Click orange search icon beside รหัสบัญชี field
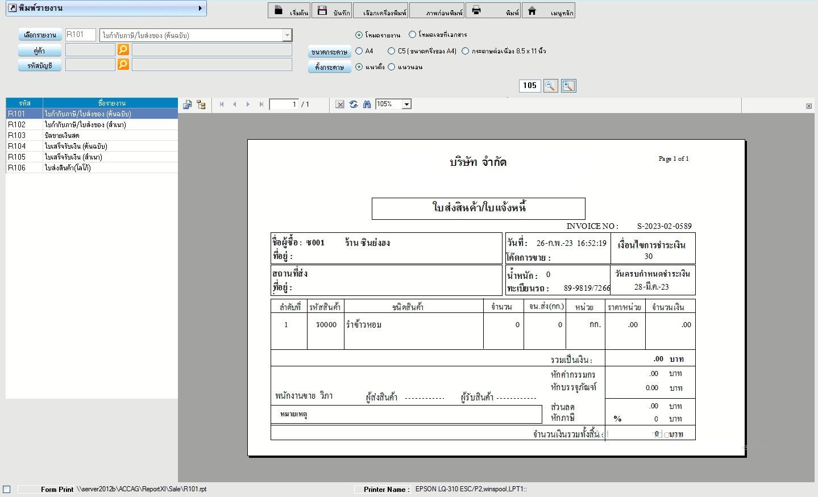 123,65
